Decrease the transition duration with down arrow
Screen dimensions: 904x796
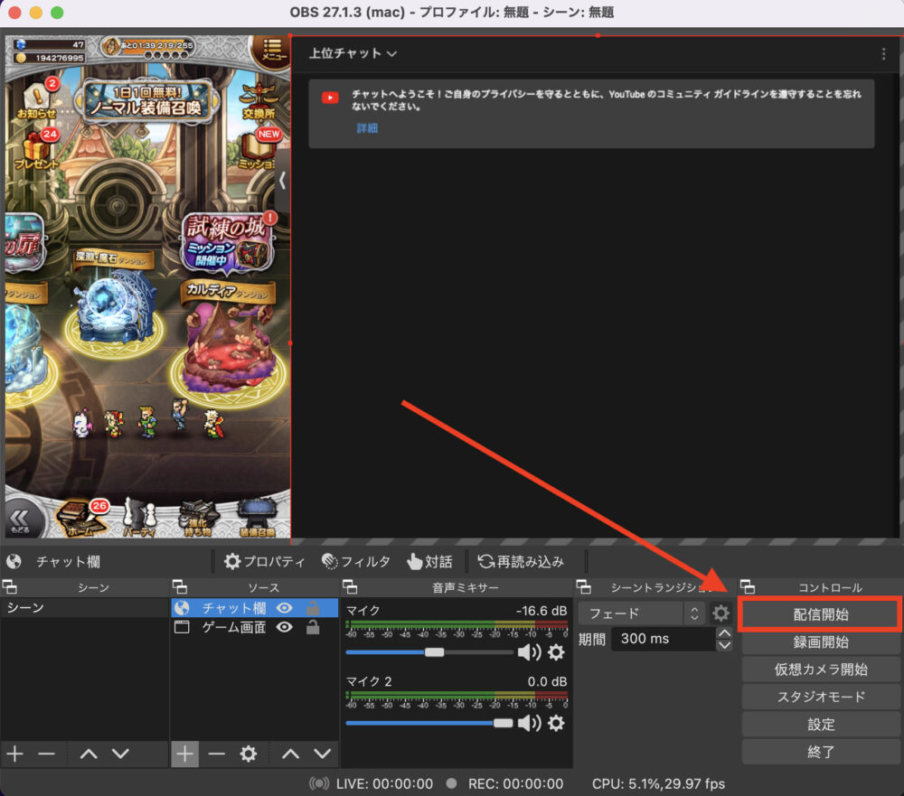coord(724,645)
